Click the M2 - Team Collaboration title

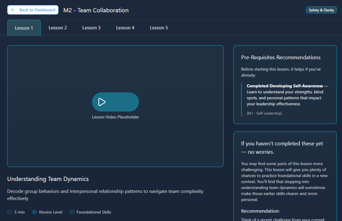pos(96,10)
